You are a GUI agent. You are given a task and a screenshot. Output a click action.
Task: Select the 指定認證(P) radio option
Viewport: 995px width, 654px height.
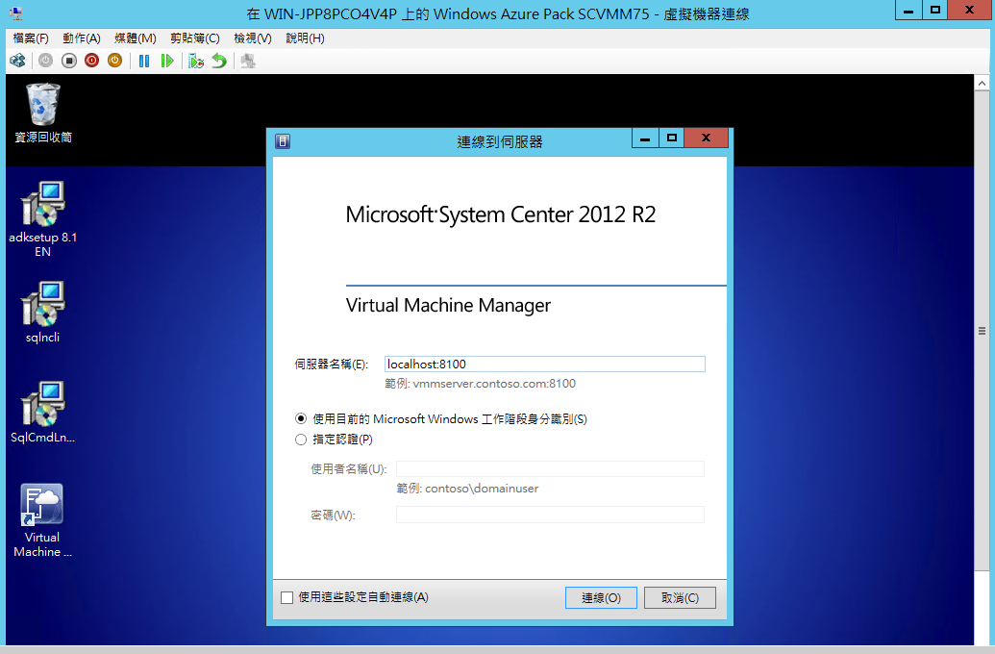point(301,440)
